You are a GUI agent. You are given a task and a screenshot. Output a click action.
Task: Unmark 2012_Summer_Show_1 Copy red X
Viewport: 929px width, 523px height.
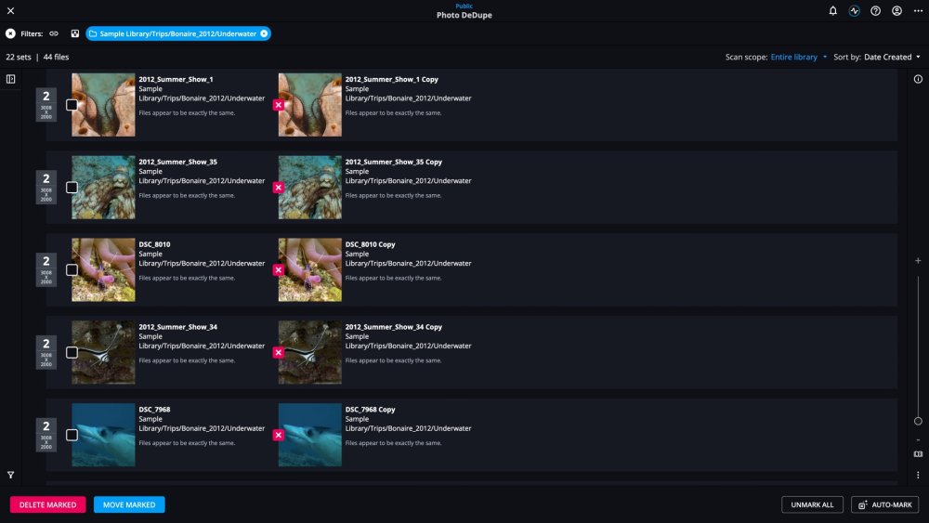278,105
